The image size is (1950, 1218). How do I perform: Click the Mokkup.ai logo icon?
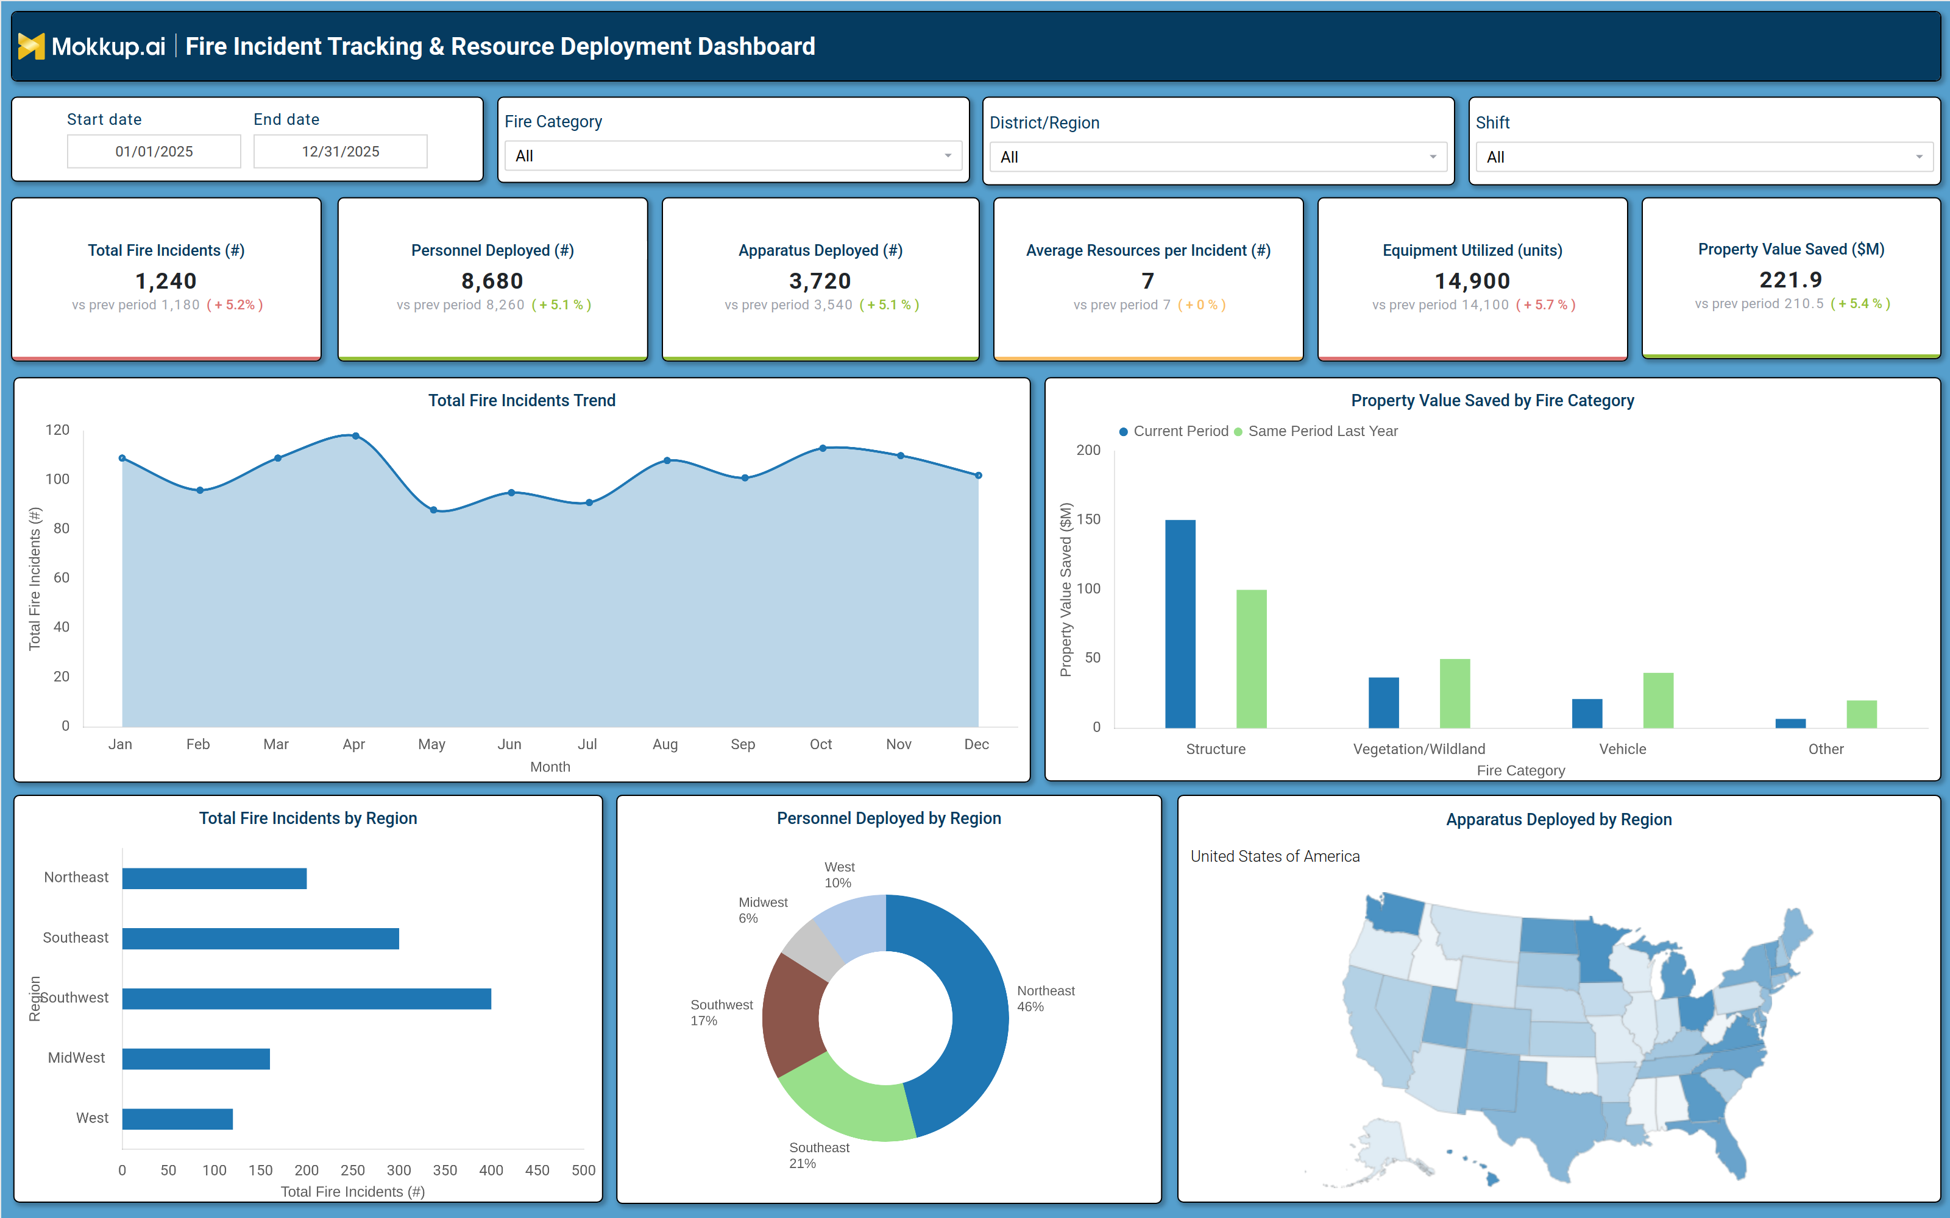tap(30, 46)
